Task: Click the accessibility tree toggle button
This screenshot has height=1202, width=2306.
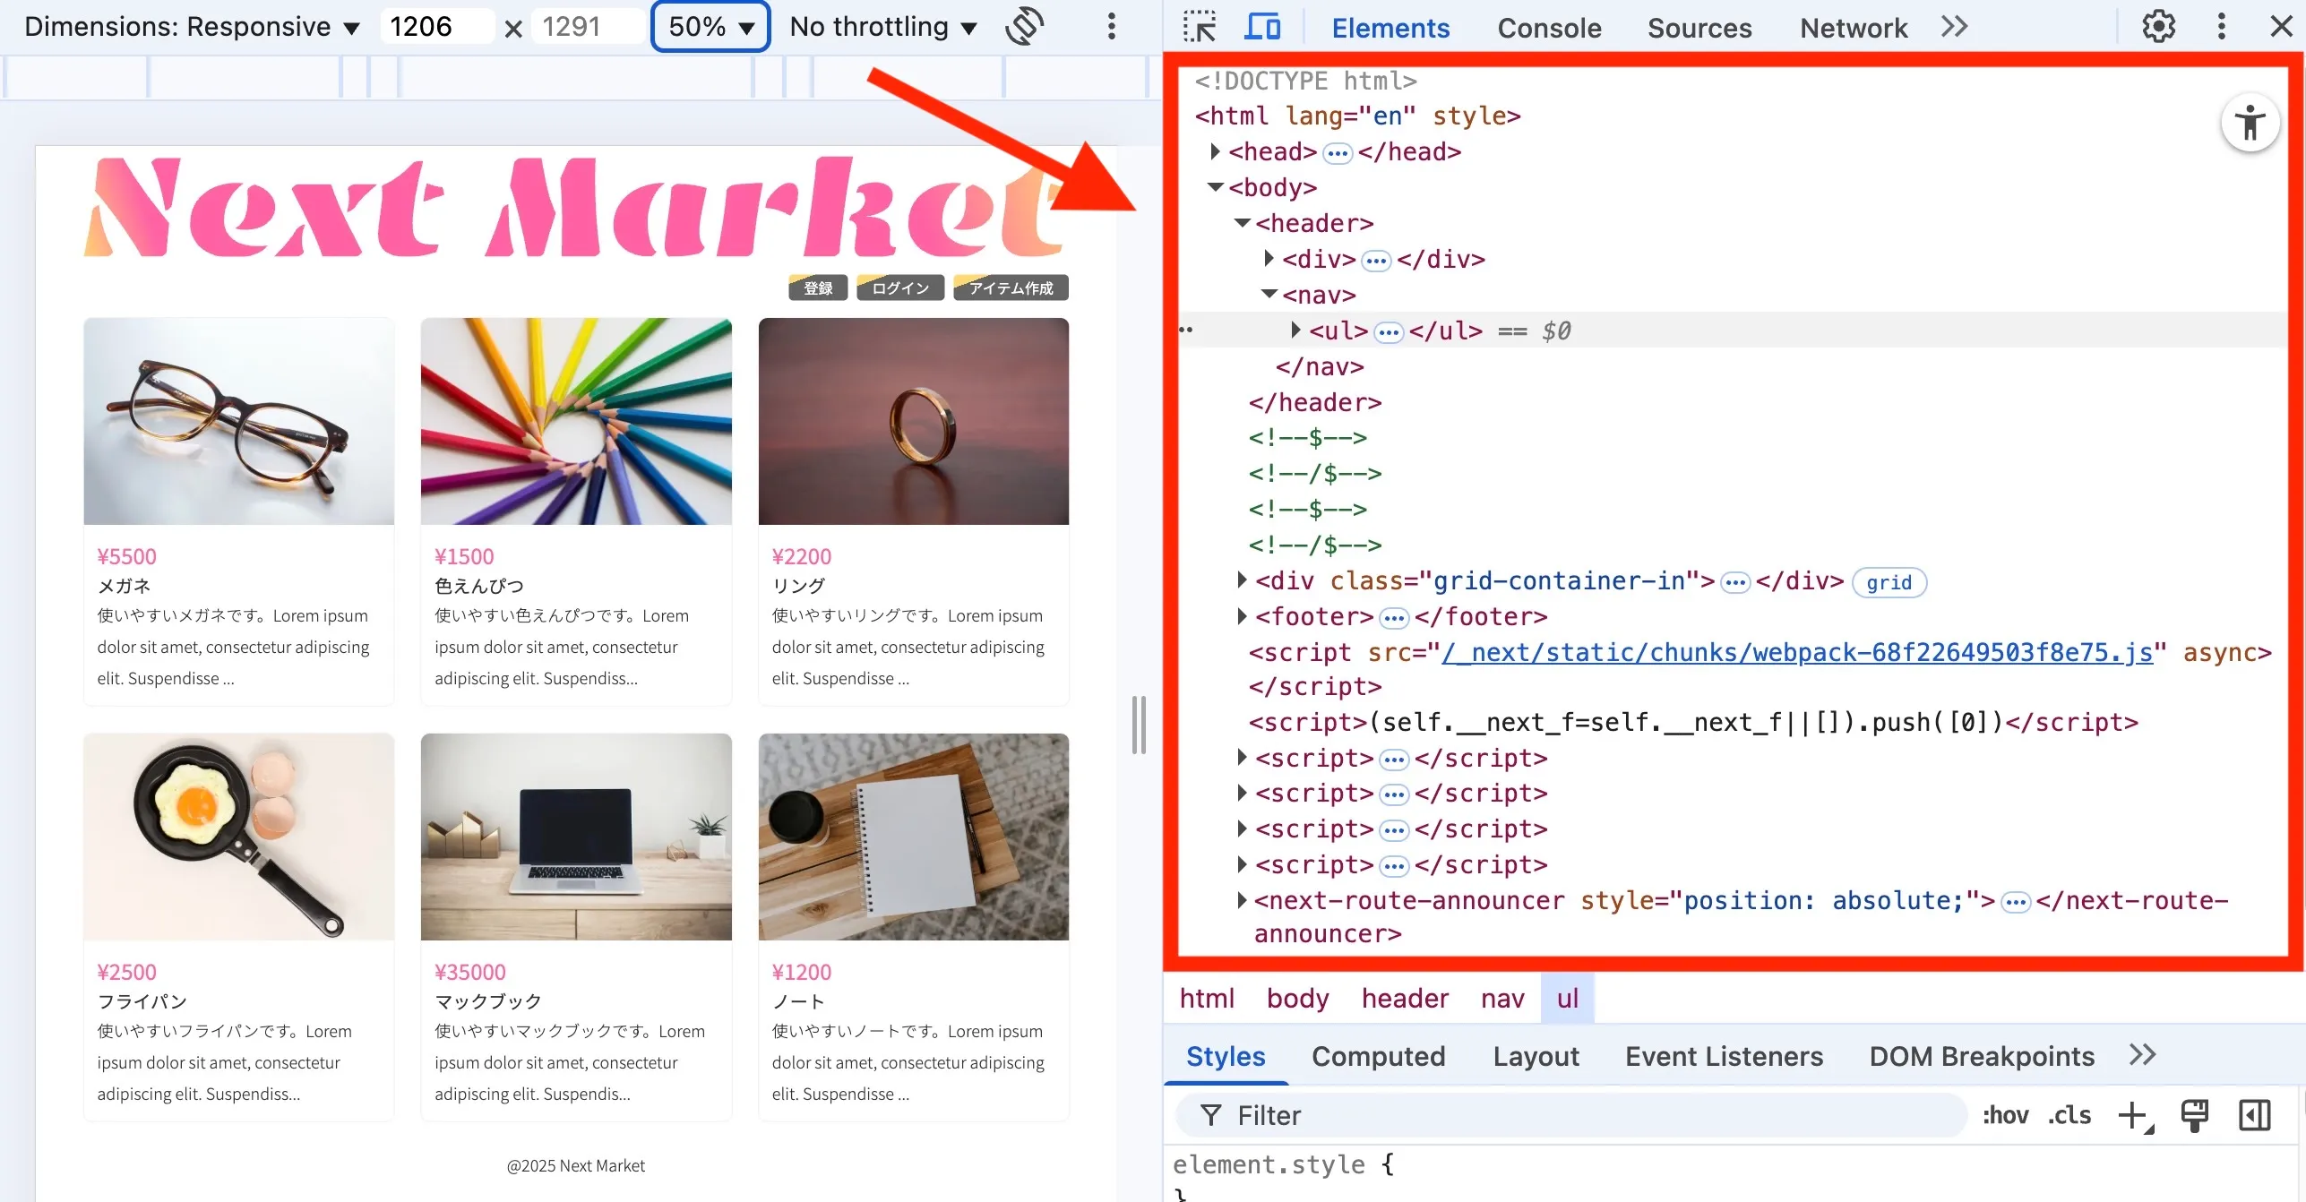Action: point(2250,123)
